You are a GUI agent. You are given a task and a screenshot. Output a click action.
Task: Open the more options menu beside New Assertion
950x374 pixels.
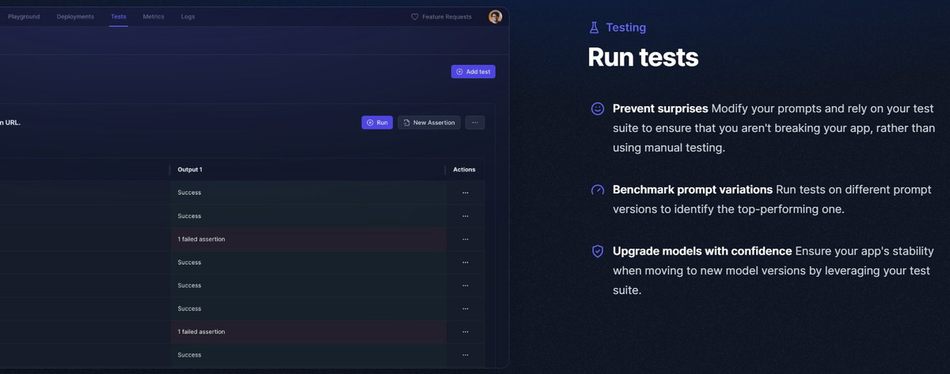[475, 123]
